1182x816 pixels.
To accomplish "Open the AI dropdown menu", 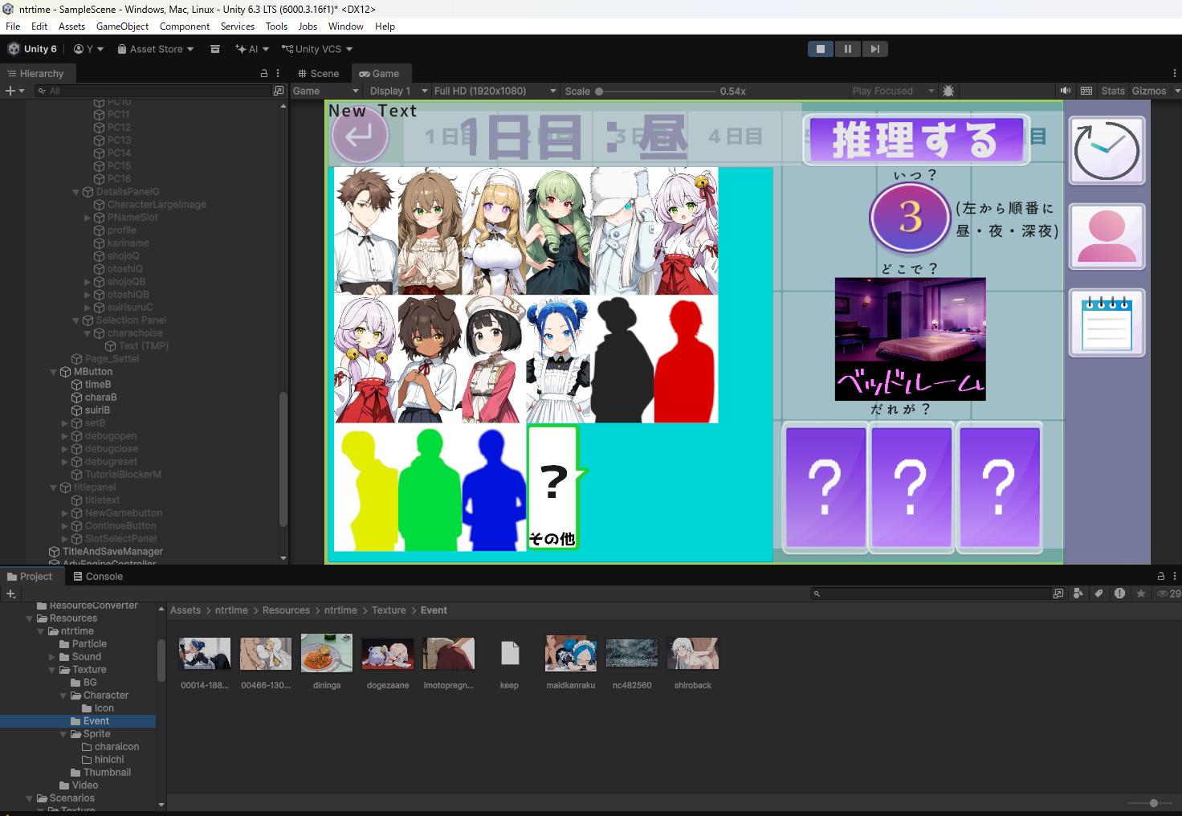I will tap(252, 49).
